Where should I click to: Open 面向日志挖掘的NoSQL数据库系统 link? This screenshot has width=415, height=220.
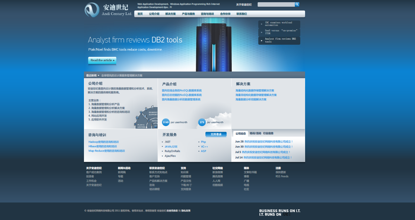[x=182, y=95]
